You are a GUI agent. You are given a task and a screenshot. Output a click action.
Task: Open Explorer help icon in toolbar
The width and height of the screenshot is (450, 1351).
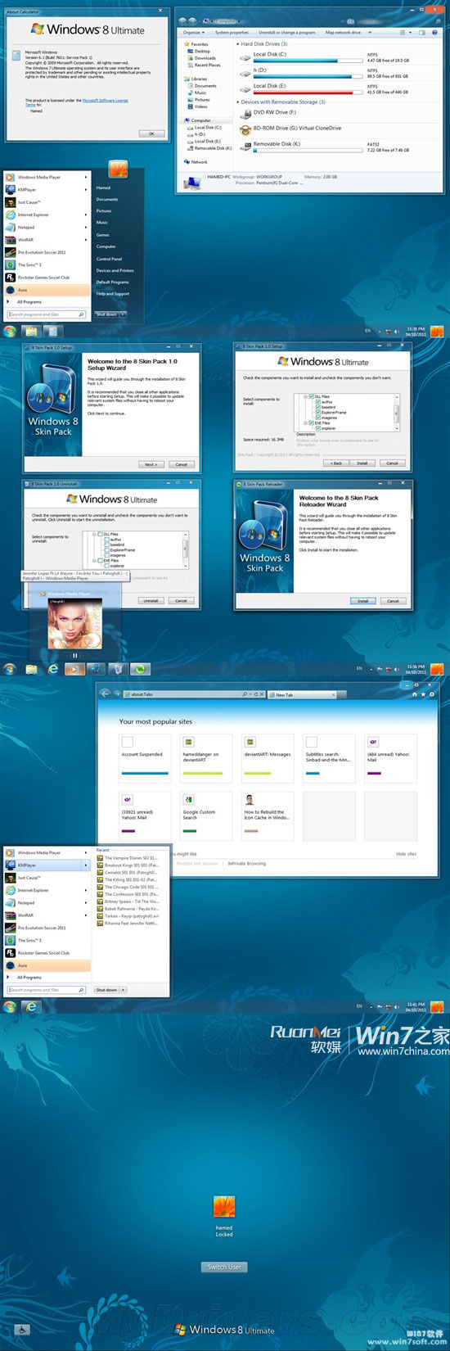tap(434, 32)
